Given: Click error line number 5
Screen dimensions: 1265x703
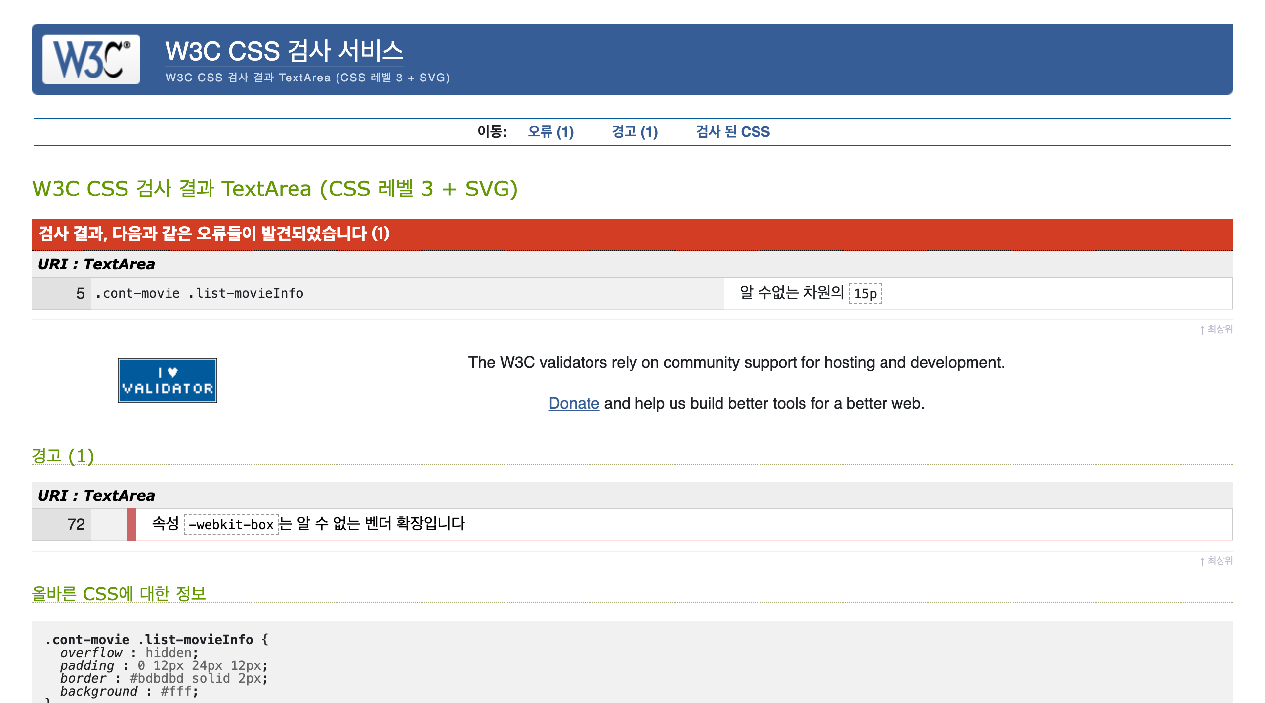Looking at the screenshot, I should (80, 294).
